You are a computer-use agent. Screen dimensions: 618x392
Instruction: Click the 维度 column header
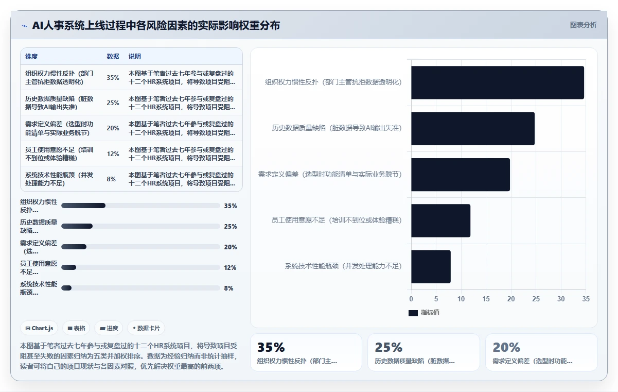click(x=31, y=57)
